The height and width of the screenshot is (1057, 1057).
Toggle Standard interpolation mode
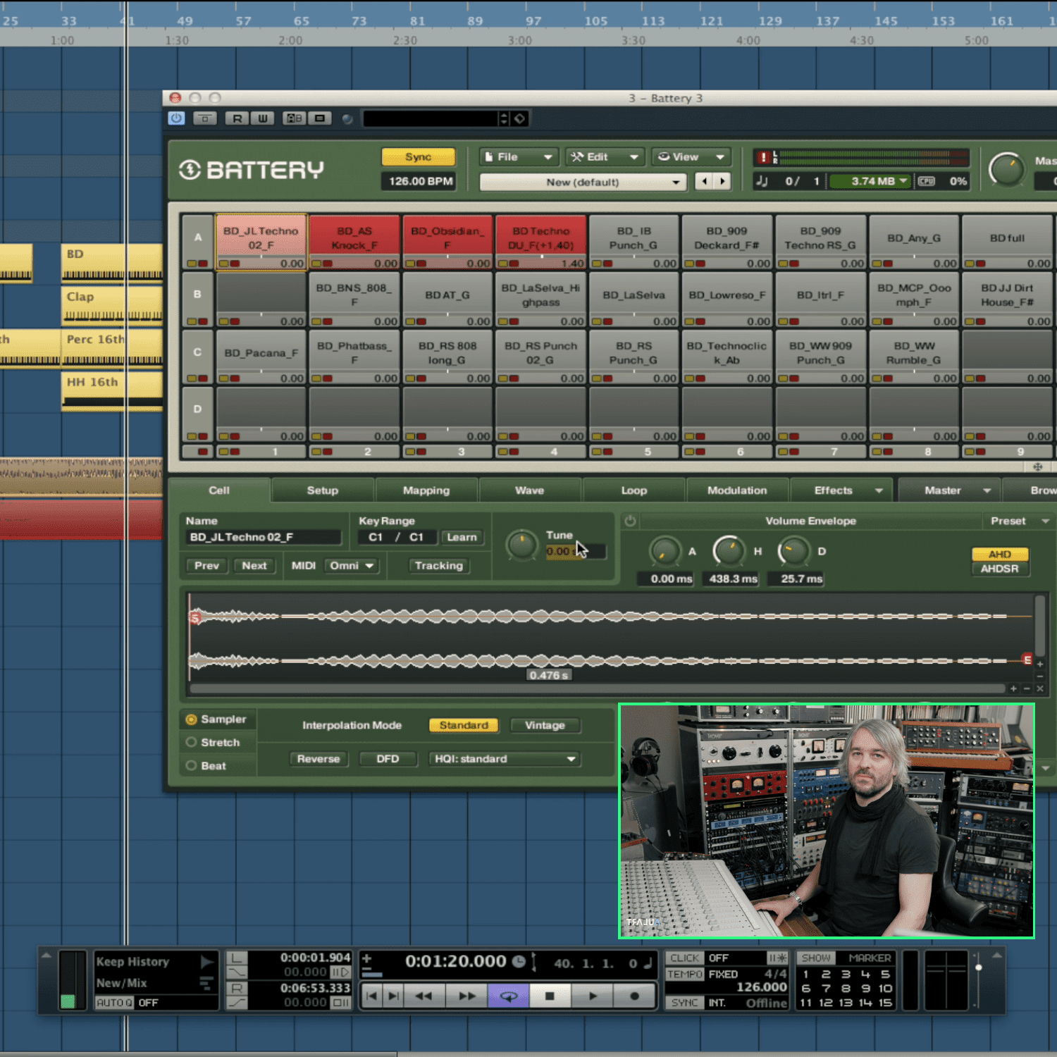(464, 725)
